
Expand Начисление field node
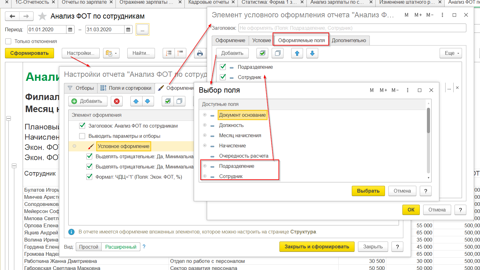coord(205,146)
